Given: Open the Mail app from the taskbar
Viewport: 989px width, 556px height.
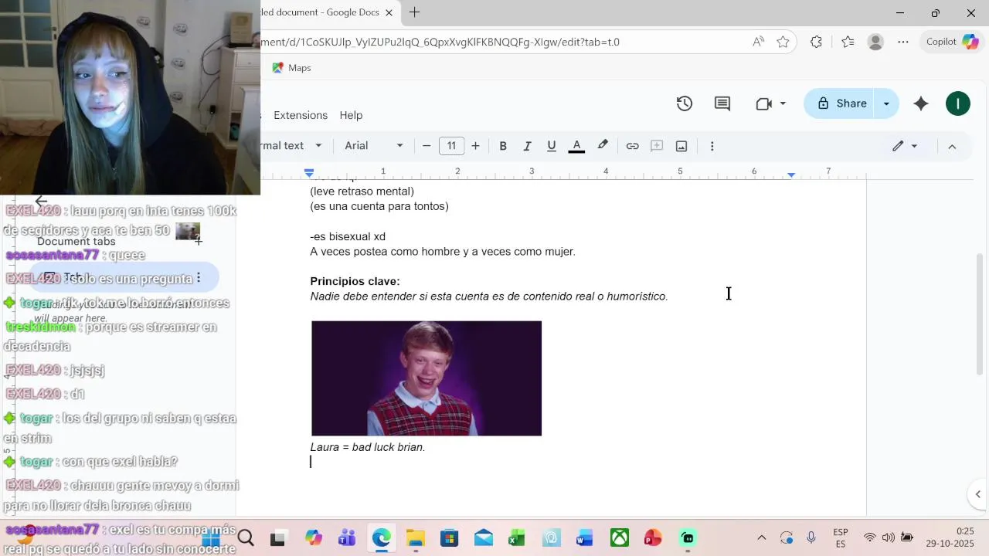Looking at the screenshot, I should coord(484,538).
